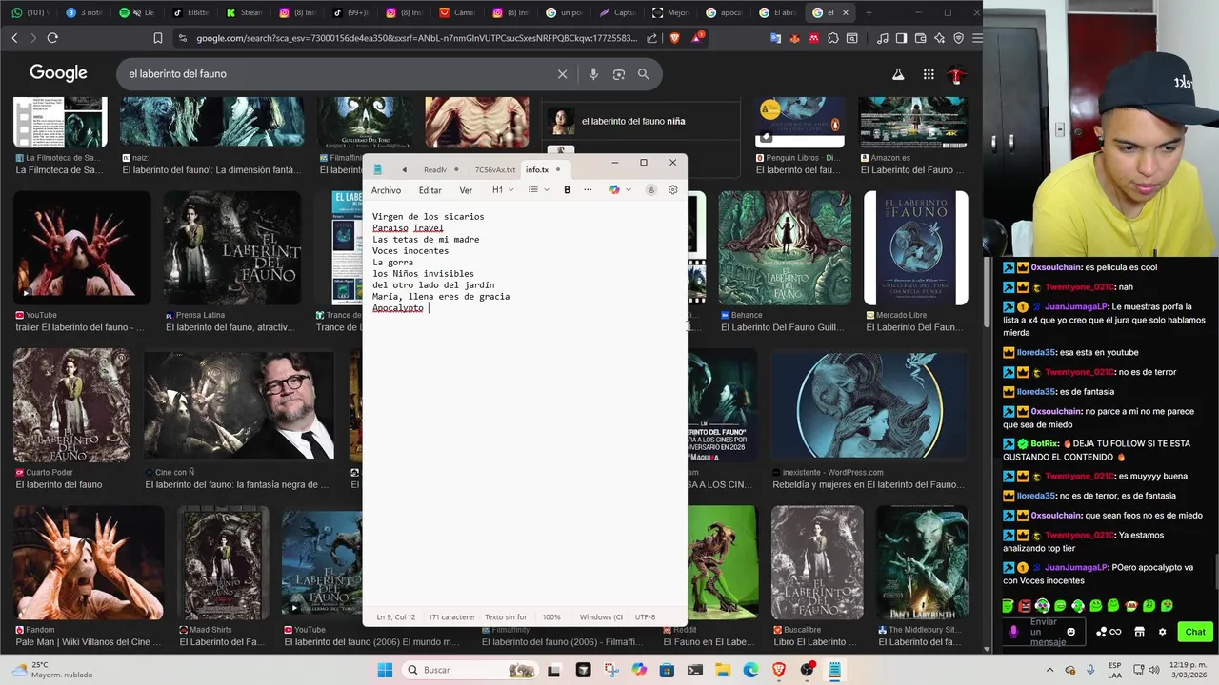Open the Extensions puzzle icon

coord(833,38)
